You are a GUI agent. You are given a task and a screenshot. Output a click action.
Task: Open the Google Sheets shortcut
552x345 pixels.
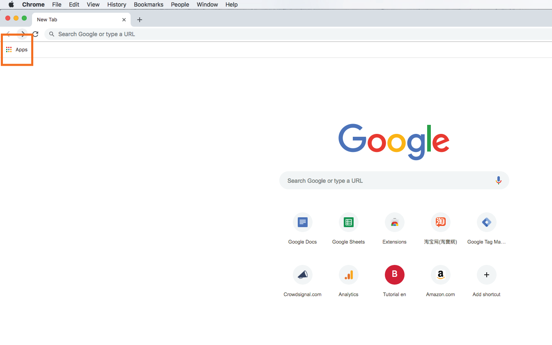point(349,223)
